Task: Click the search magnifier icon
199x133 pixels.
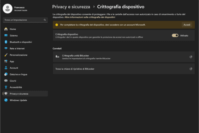Action: click(45, 20)
